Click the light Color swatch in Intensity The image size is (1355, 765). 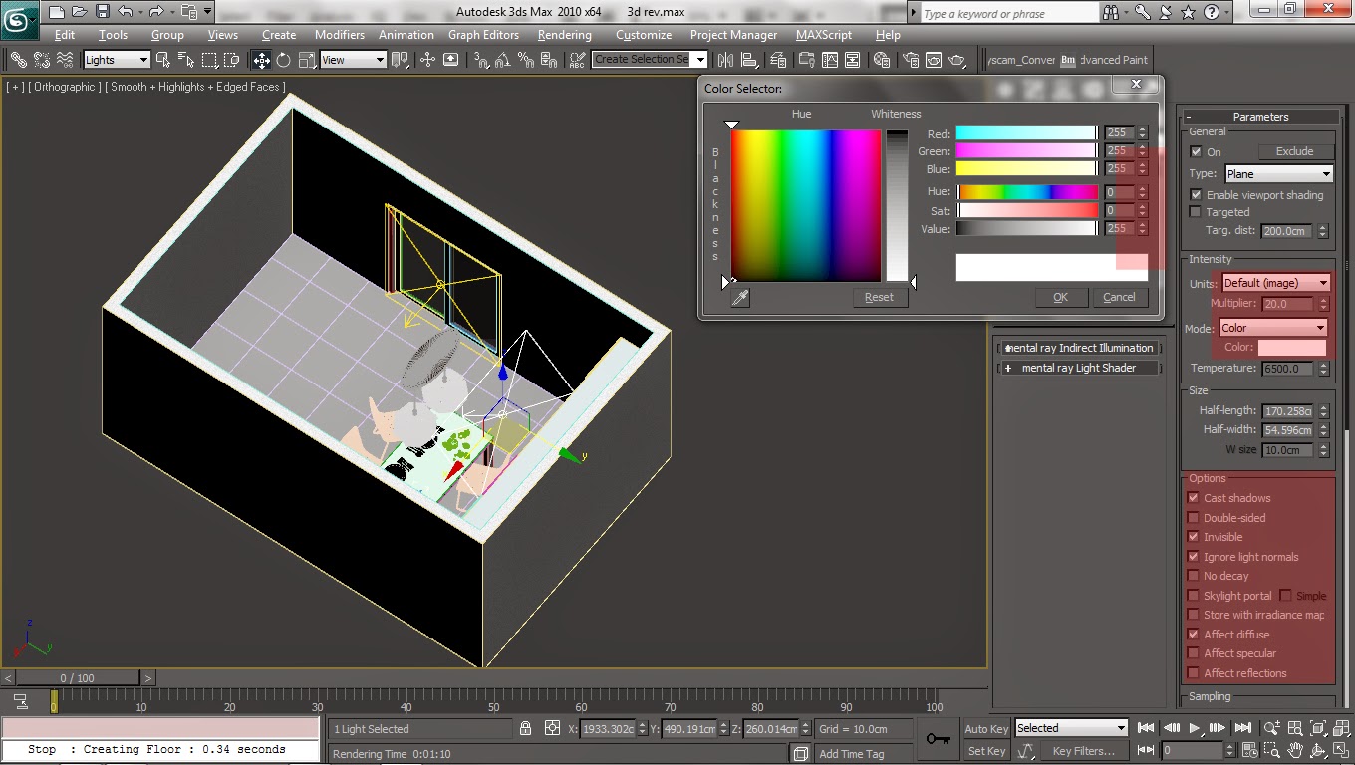click(x=1291, y=348)
